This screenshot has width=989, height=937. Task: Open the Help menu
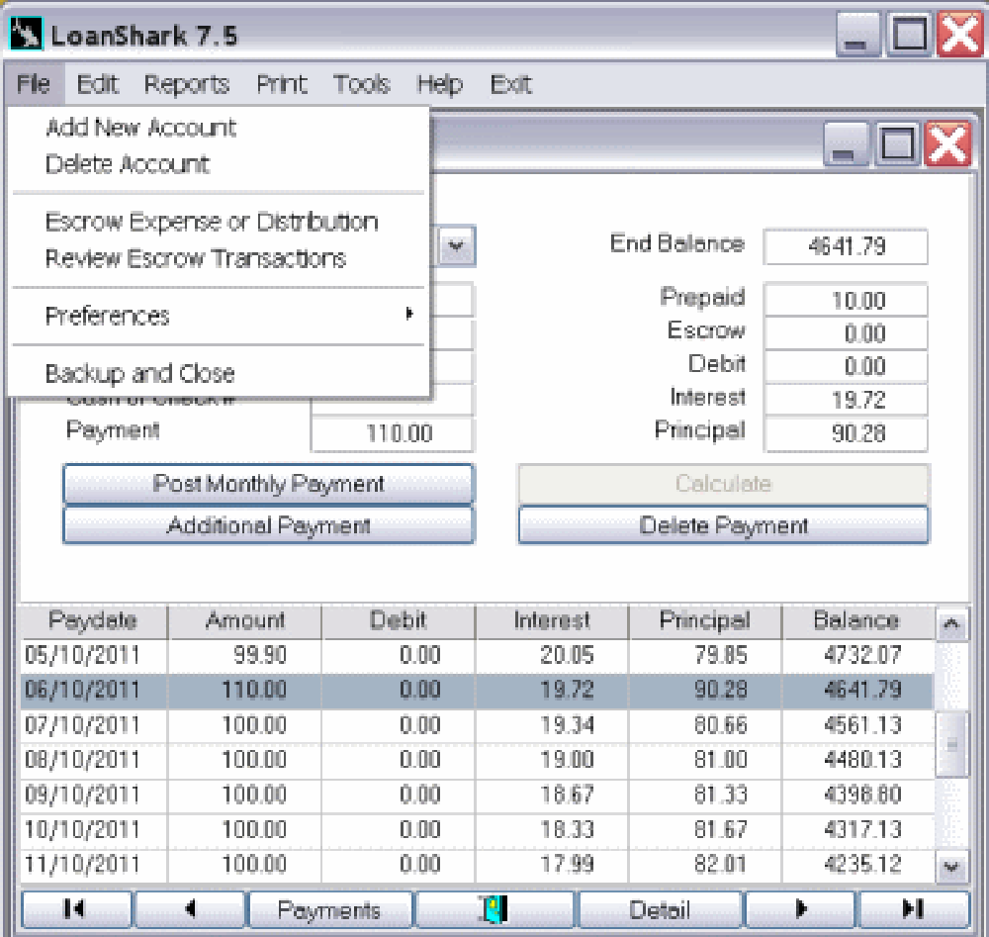tap(440, 84)
